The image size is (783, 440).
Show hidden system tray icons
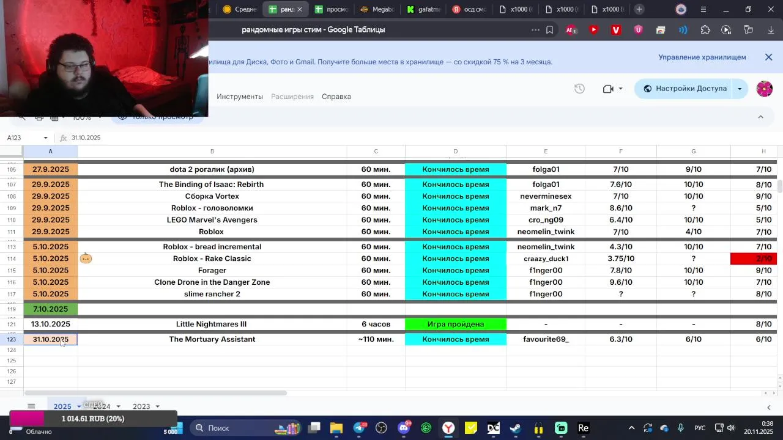[631, 428]
